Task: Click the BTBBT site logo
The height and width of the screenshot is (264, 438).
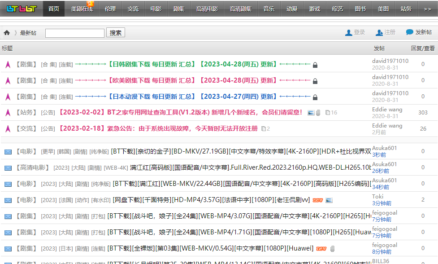Action: point(22,9)
